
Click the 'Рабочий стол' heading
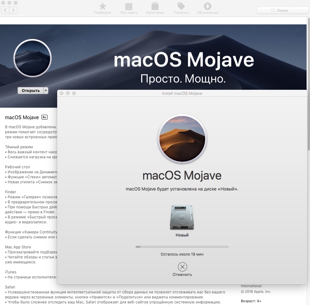point(17,167)
